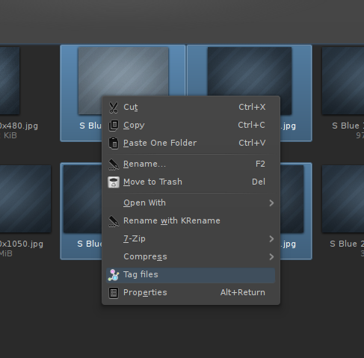Click the x480.jpg file name
This screenshot has height=358, width=364.
click(x=19, y=126)
